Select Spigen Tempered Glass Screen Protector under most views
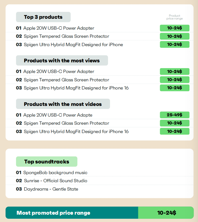198x222 pixels. (x=66, y=80)
